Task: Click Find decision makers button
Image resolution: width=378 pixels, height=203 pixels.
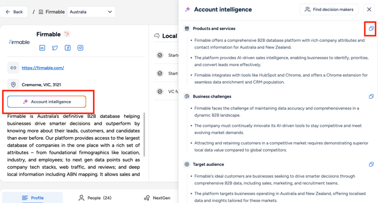Action: [329, 10]
